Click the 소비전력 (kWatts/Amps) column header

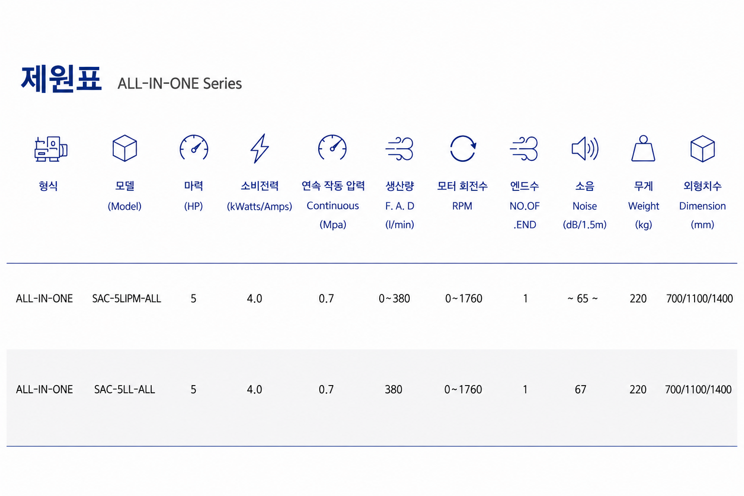coord(260,196)
